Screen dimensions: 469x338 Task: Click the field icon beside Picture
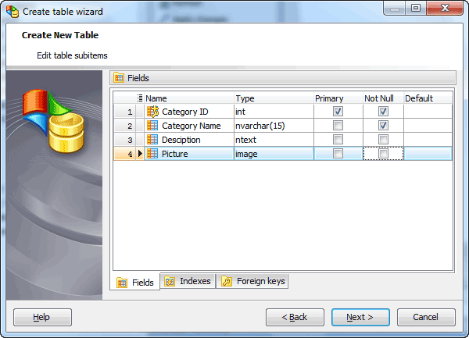coord(152,154)
